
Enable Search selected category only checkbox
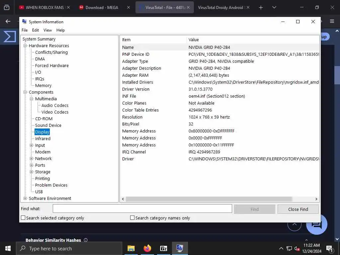23,218
